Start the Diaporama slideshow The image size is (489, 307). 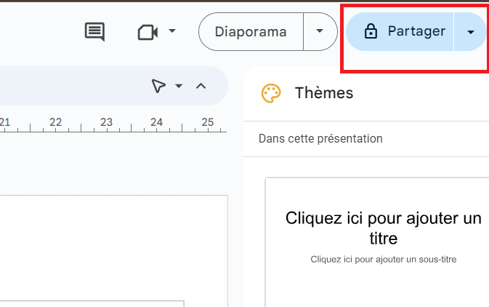click(x=251, y=32)
